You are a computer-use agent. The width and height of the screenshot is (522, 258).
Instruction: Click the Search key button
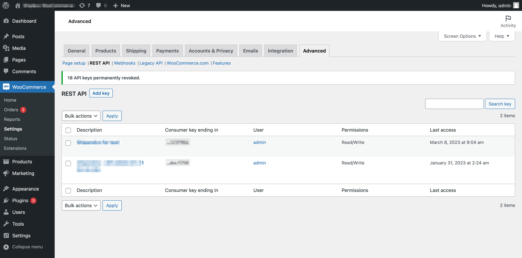[500, 104]
